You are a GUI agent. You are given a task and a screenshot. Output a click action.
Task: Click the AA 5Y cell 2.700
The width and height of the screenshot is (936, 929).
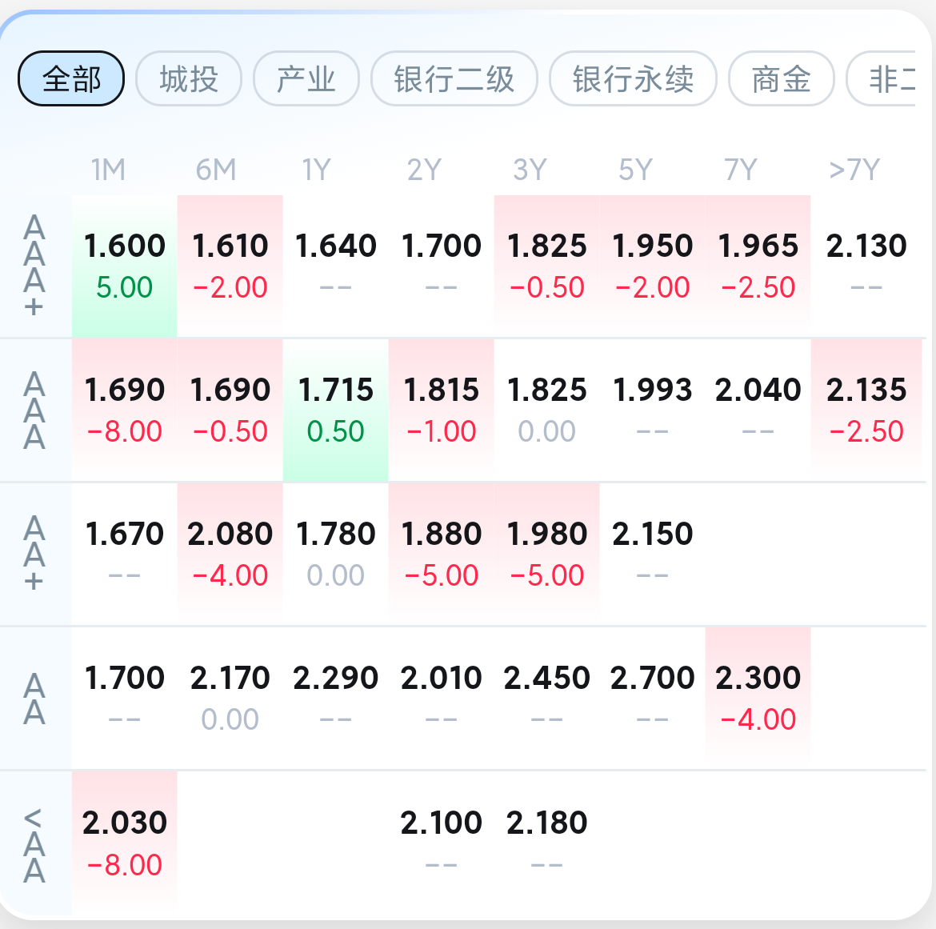click(653, 698)
